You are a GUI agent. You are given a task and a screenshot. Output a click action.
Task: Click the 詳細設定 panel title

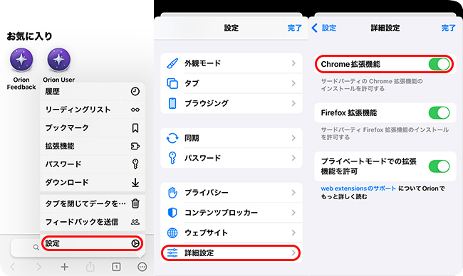click(385, 28)
